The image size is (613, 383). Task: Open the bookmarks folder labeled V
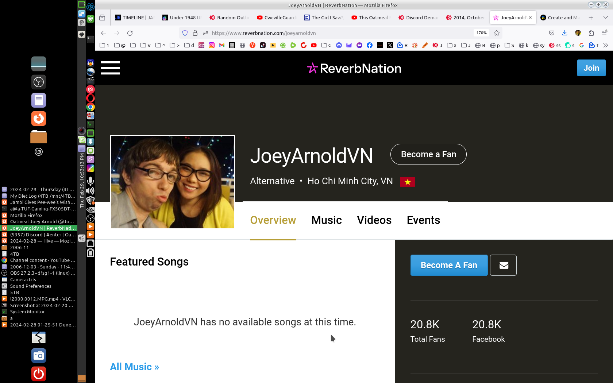[x=146, y=45]
